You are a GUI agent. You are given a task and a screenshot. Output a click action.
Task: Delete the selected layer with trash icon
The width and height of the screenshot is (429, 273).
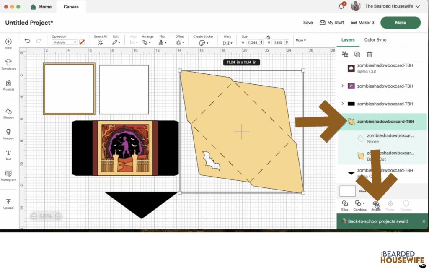(370, 54)
